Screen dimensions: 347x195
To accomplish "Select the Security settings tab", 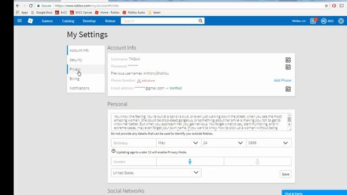I will [86, 60].
